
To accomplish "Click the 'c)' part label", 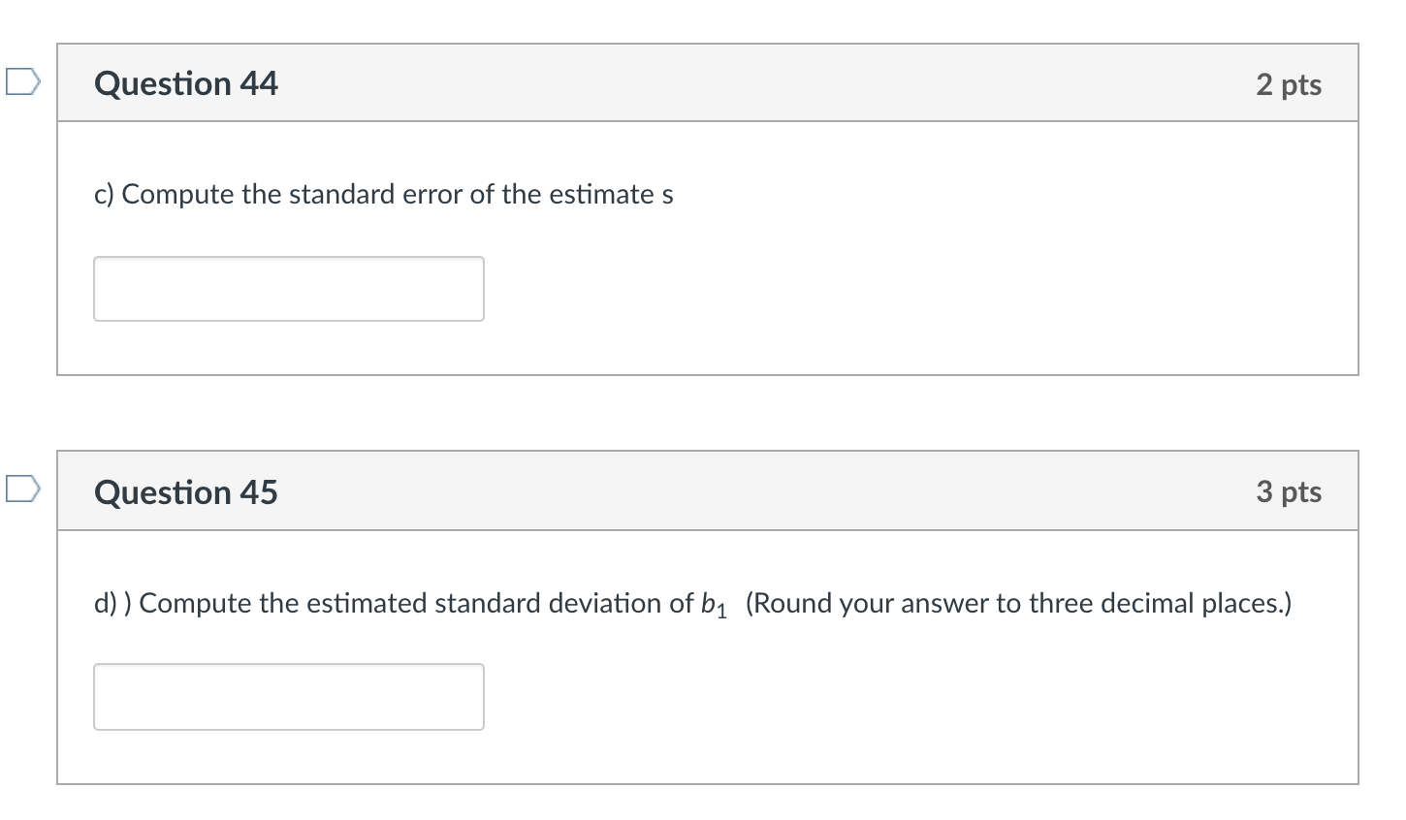I will (104, 195).
